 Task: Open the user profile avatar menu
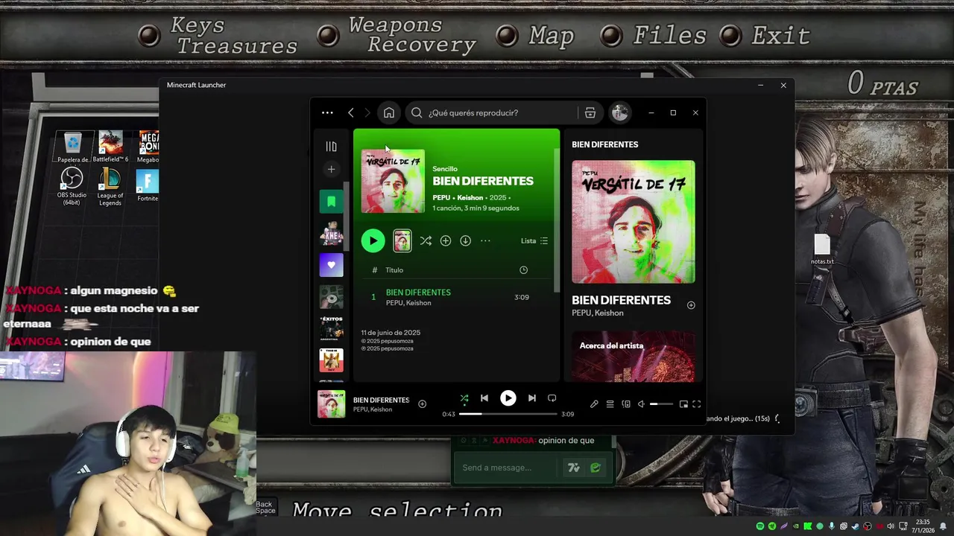619,112
